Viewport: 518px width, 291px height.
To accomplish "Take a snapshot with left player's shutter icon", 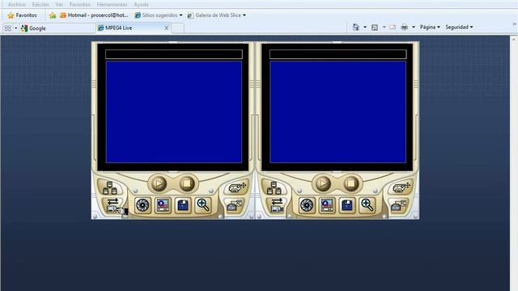I will coord(142,205).
